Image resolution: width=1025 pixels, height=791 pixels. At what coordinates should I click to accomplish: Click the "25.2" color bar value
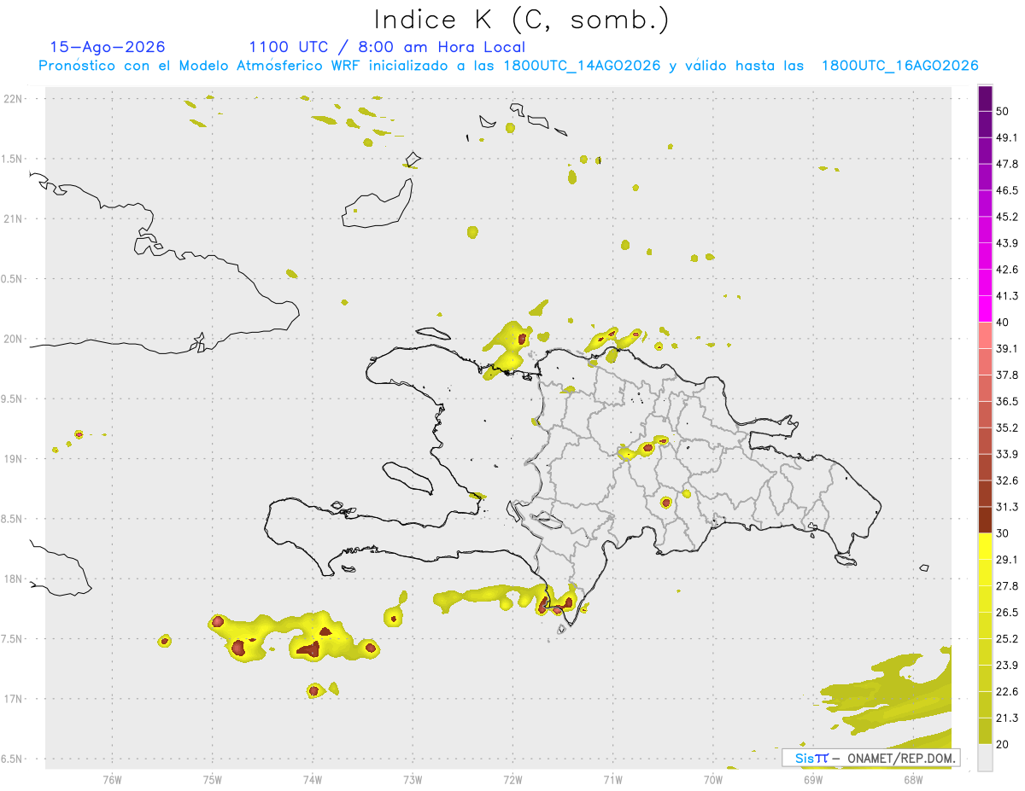[1007, 639]
